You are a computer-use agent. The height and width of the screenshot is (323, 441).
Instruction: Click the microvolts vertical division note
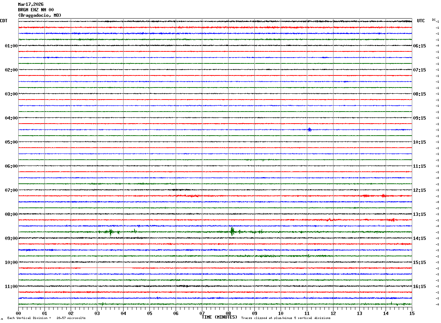46,318
